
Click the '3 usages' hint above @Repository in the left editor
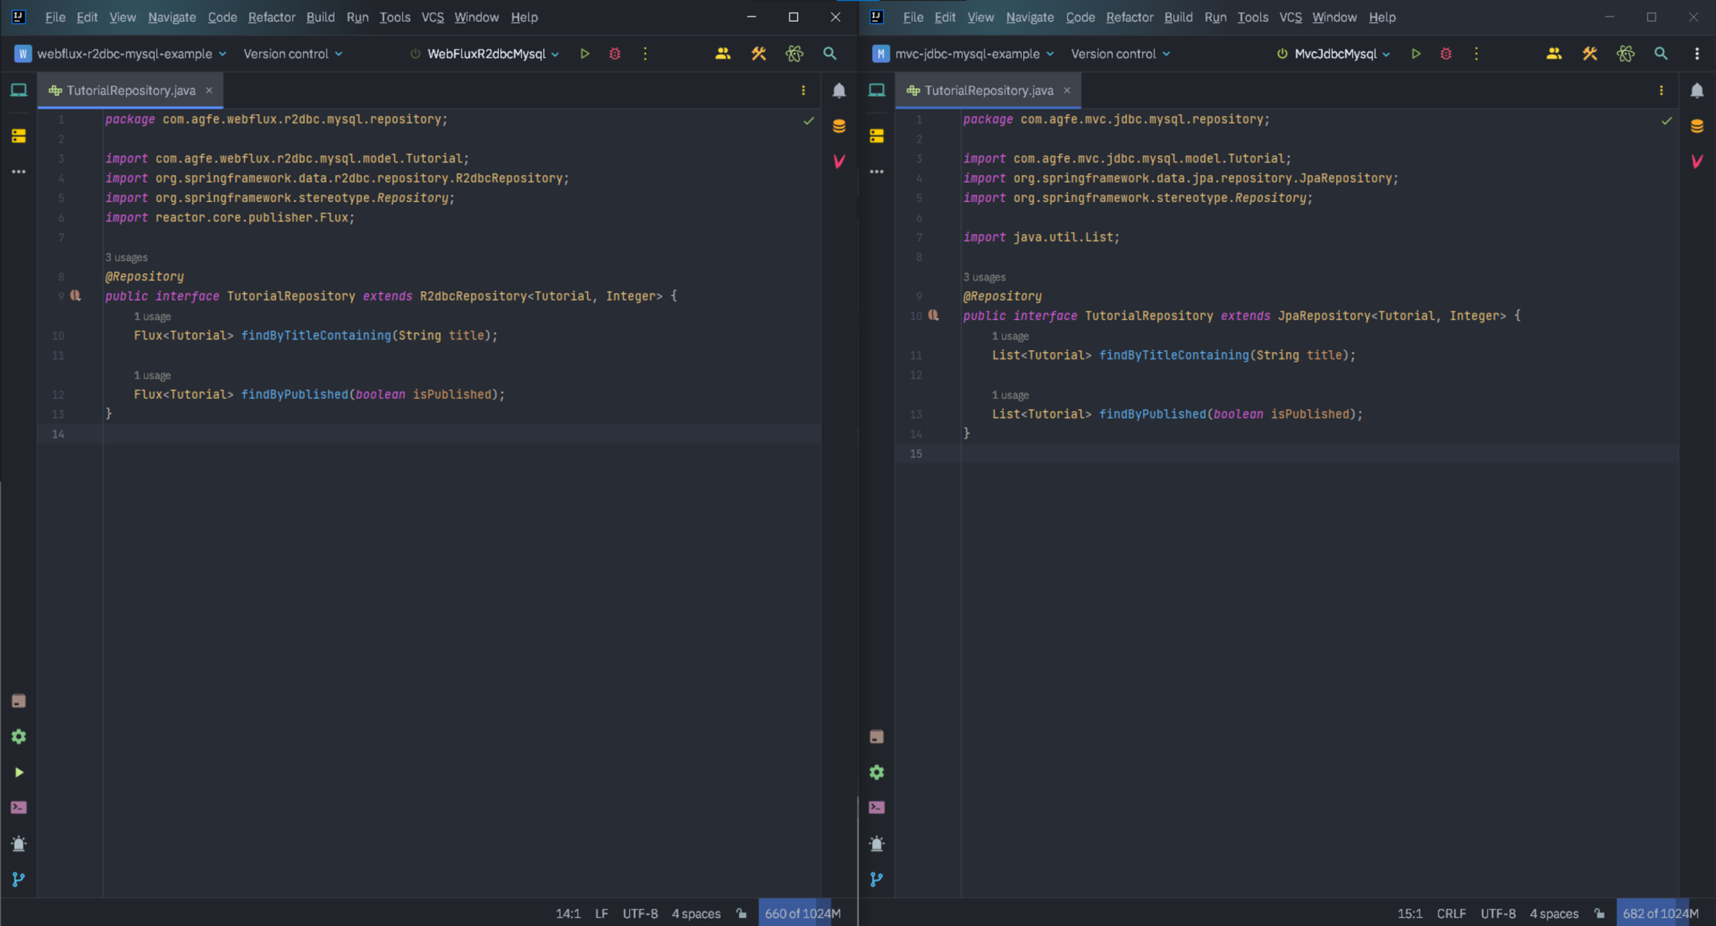point(127,257)
